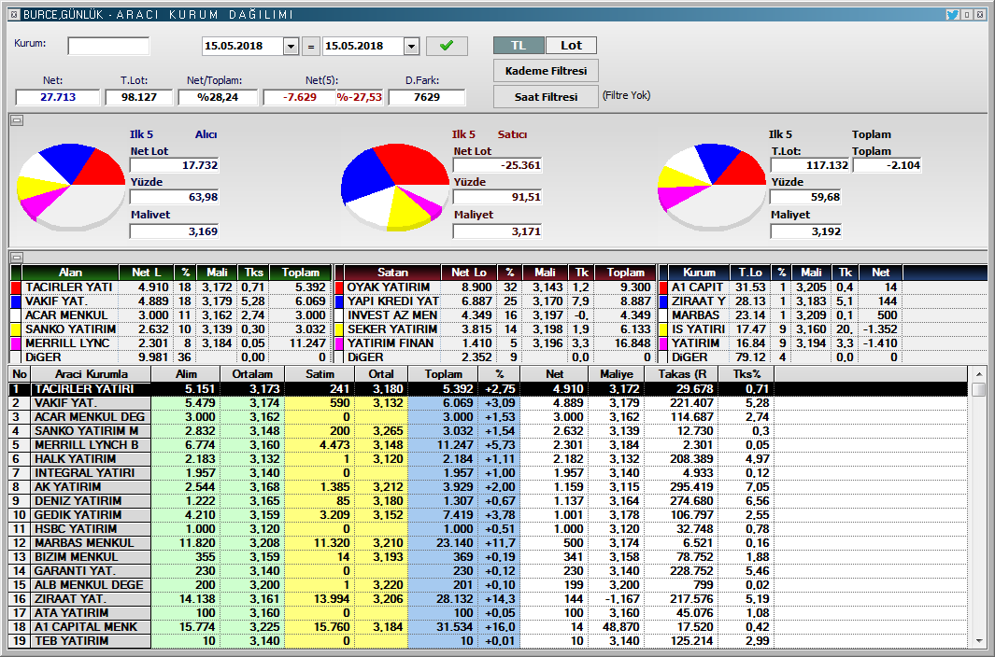
Task: Open Saat Filtresi
Action: 546,97
